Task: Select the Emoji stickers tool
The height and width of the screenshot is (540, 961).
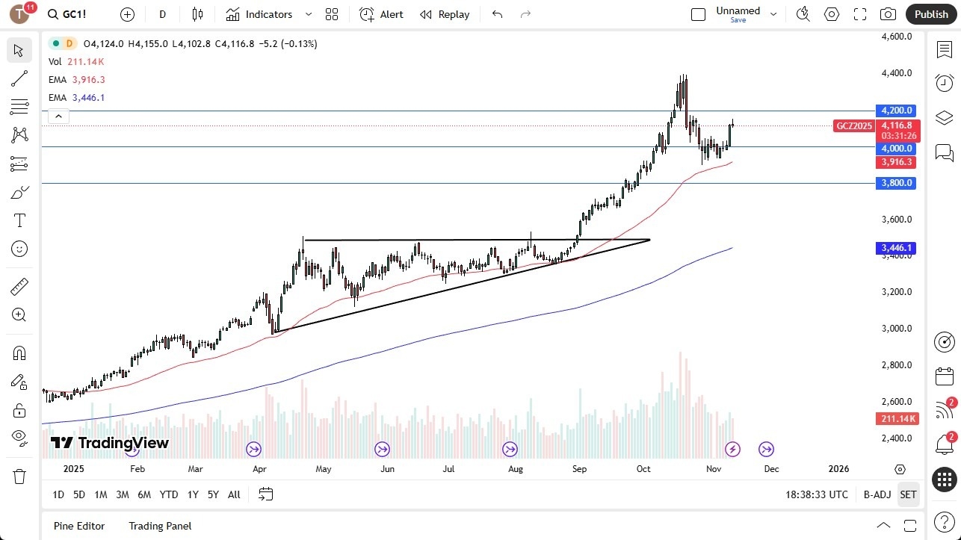Action: [x=19, y=249]
